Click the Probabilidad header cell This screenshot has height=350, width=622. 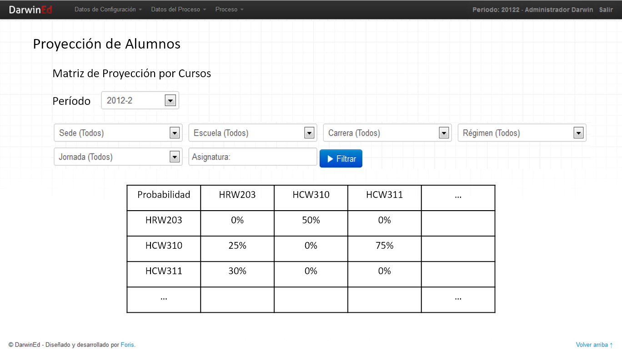pyautogui.click(x=164, y=197)
